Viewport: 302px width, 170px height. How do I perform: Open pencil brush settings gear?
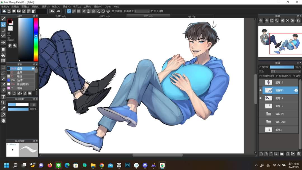33,69
